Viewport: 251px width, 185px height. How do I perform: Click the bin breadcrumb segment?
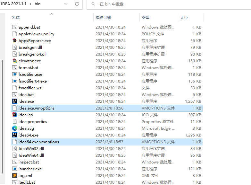pyautogui.click(x=38, y=4)
